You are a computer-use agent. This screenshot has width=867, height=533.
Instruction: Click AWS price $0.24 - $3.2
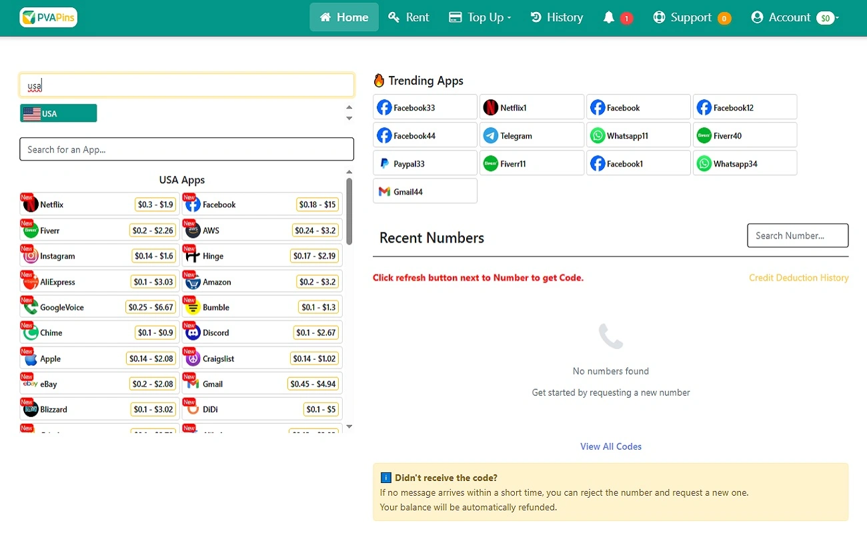pyautogui.click(x=315, y=231)
